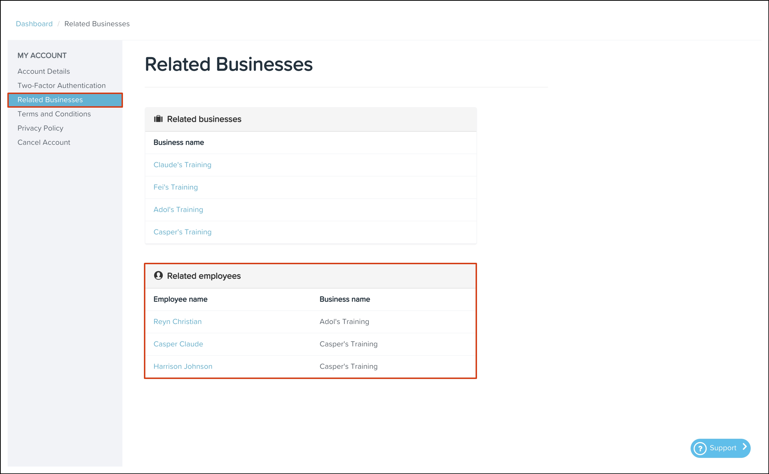Choose Cancel Account from the sidebar
Image resolution: width=769 pixels, height=474 pixels.
click(x=44, y=142)
